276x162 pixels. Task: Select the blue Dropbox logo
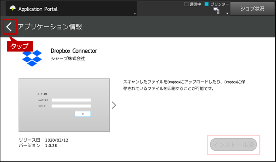(32, 58)
